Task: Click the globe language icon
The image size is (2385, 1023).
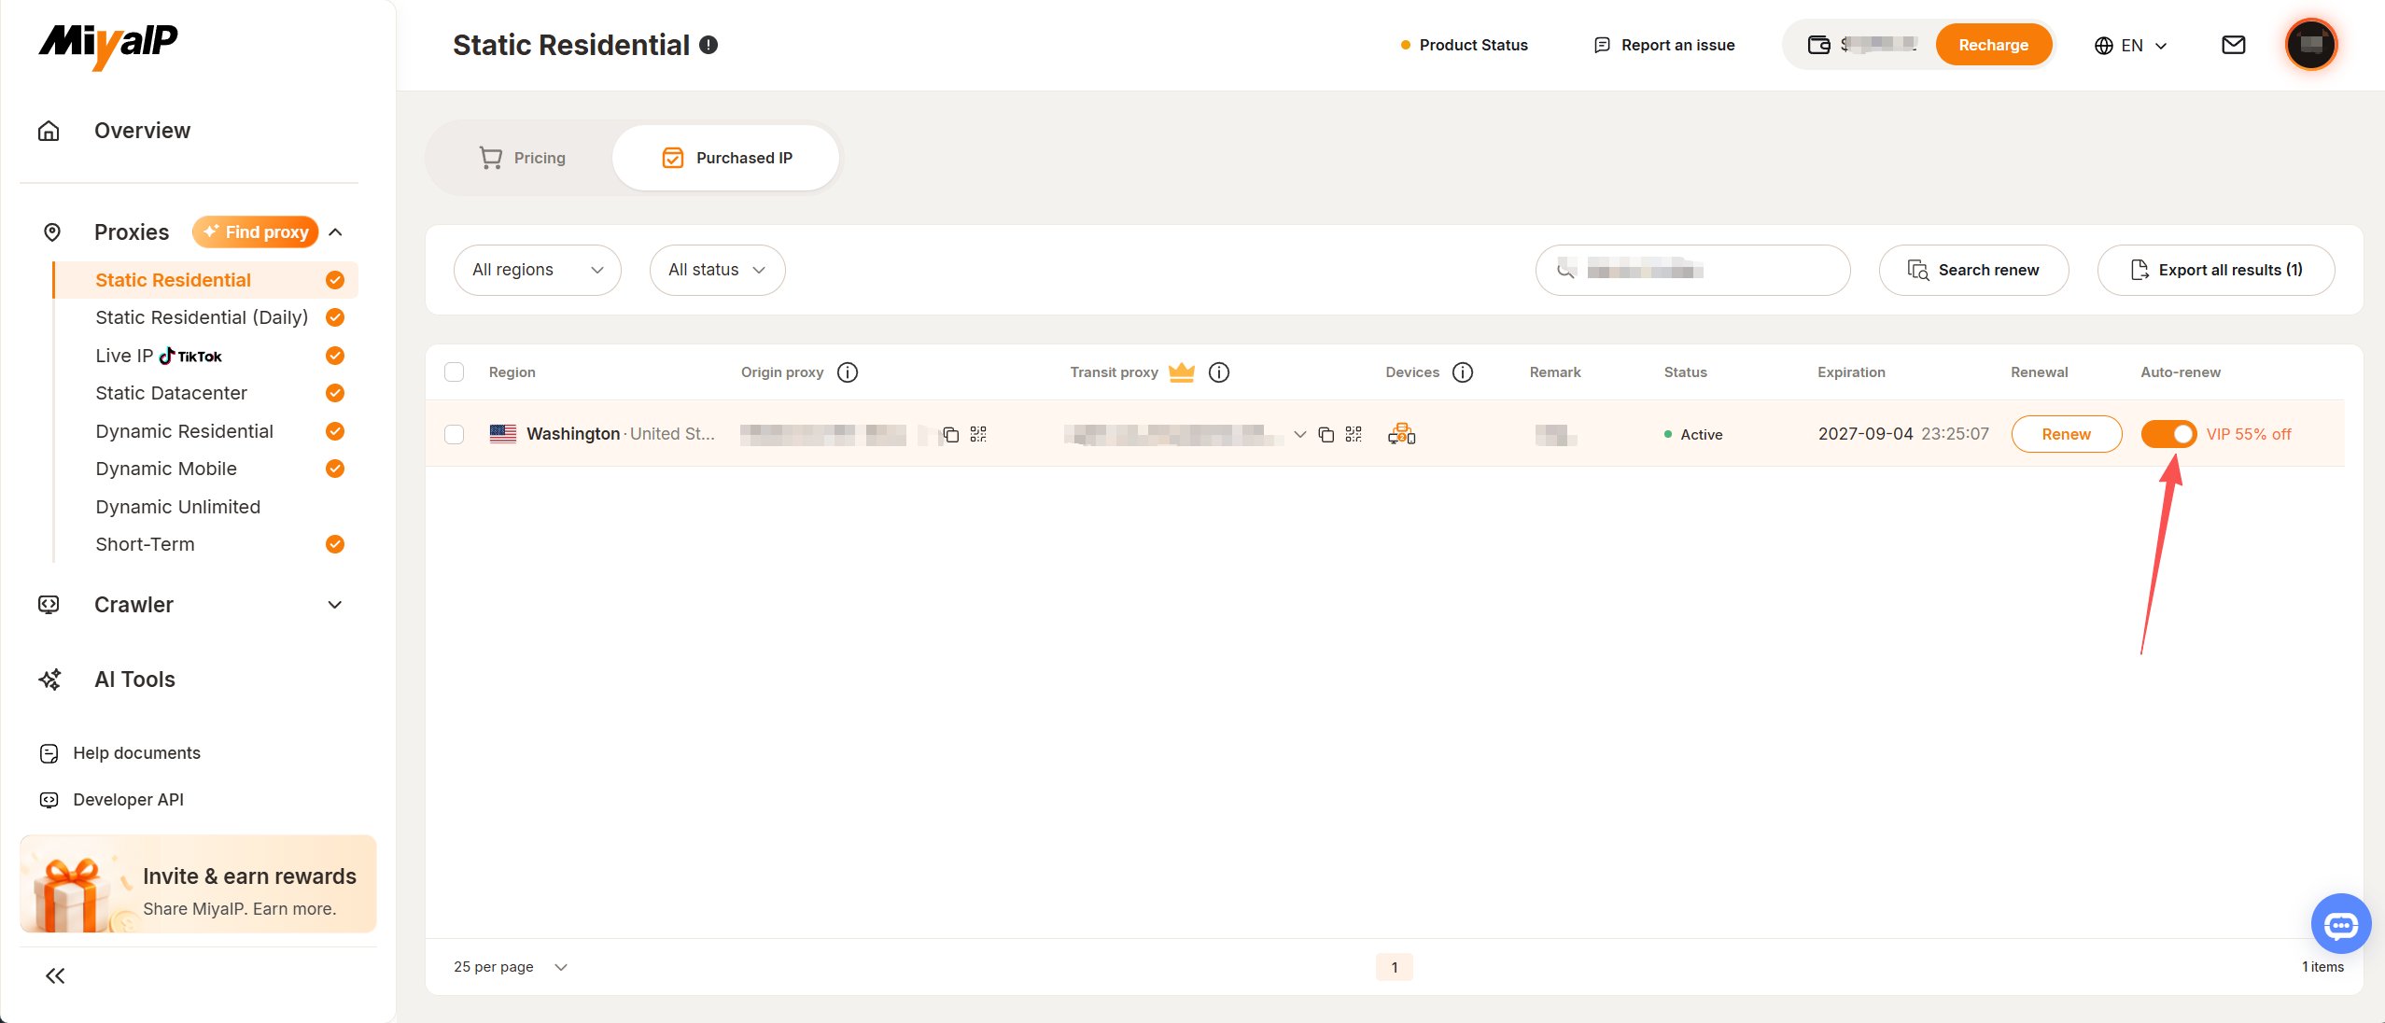Action: (2103, 46)
